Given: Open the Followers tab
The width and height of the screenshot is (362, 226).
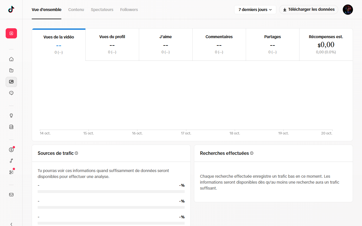Looking at the screenshot, I should pos(129,10).
